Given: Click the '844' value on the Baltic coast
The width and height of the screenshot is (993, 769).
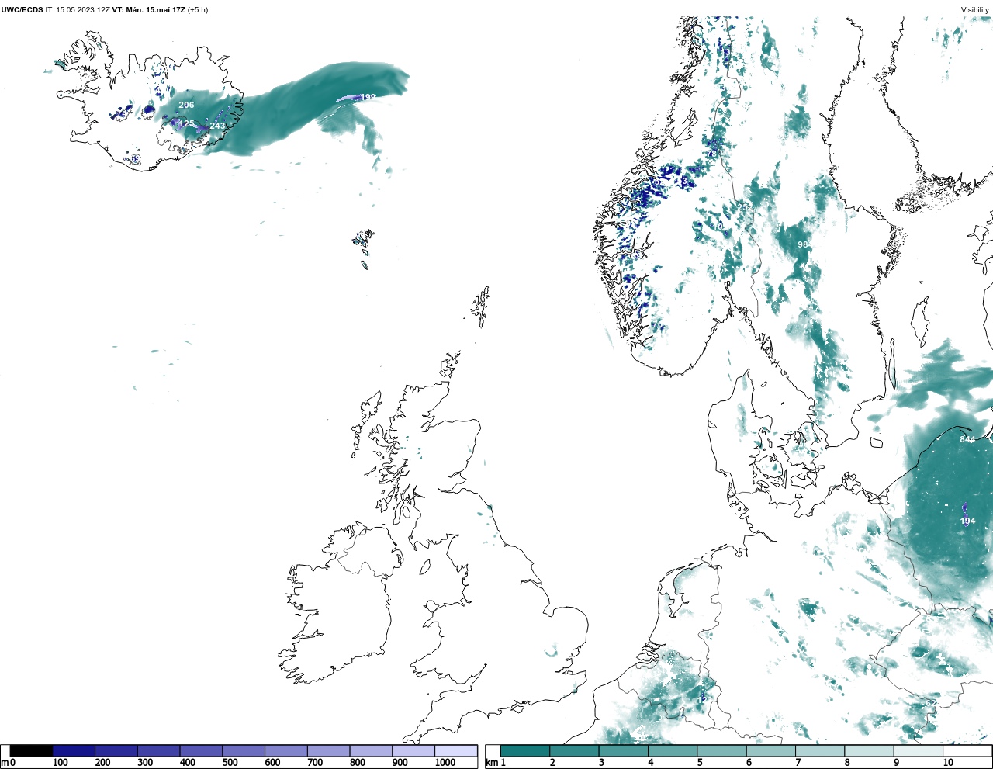Looking at the screenshot, I should 967,439.
